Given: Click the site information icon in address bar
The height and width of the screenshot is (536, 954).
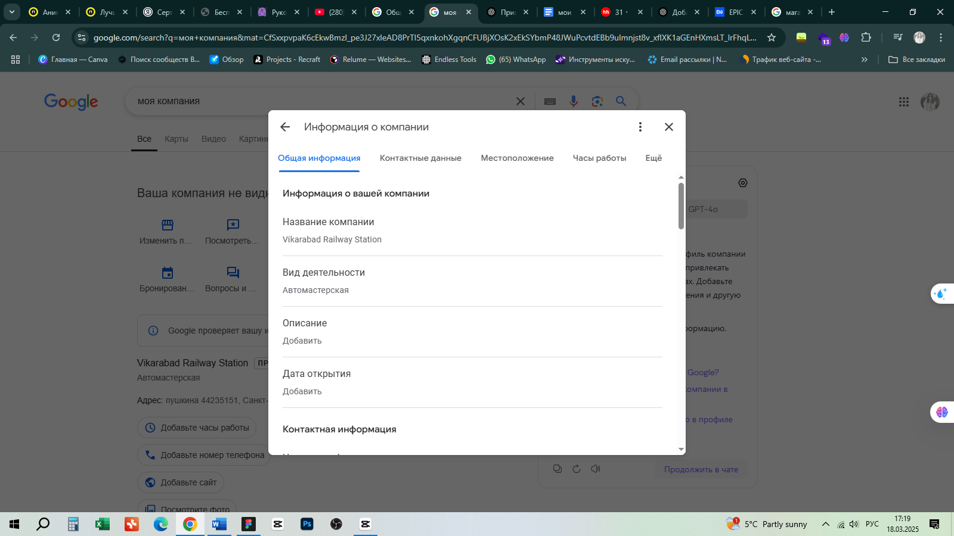Looking at the screenshot, I should (82, 38).
